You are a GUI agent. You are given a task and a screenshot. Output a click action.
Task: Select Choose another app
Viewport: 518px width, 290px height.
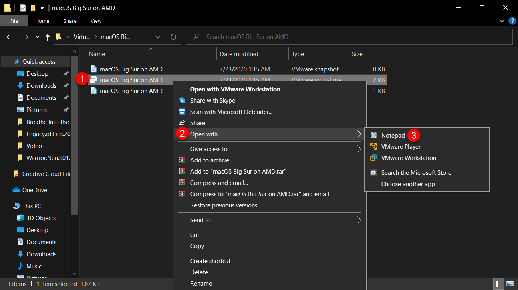pyautogui.click(x=427, y=184)
